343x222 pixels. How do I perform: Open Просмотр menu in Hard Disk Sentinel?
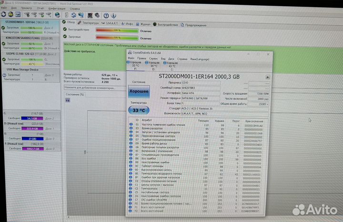click(x=26, y=8)
